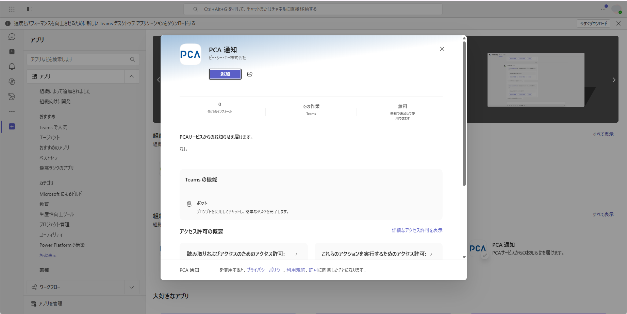Image resolution: width=627 pixels, height=314 pixels.
Task: Select the Apps plus icon in rail
Action: coord(12,126)
